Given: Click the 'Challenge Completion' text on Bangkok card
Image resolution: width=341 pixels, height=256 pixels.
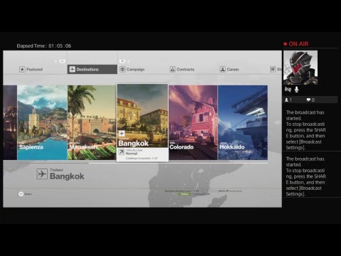Looking at the screenshot, I should pos(141,158).
